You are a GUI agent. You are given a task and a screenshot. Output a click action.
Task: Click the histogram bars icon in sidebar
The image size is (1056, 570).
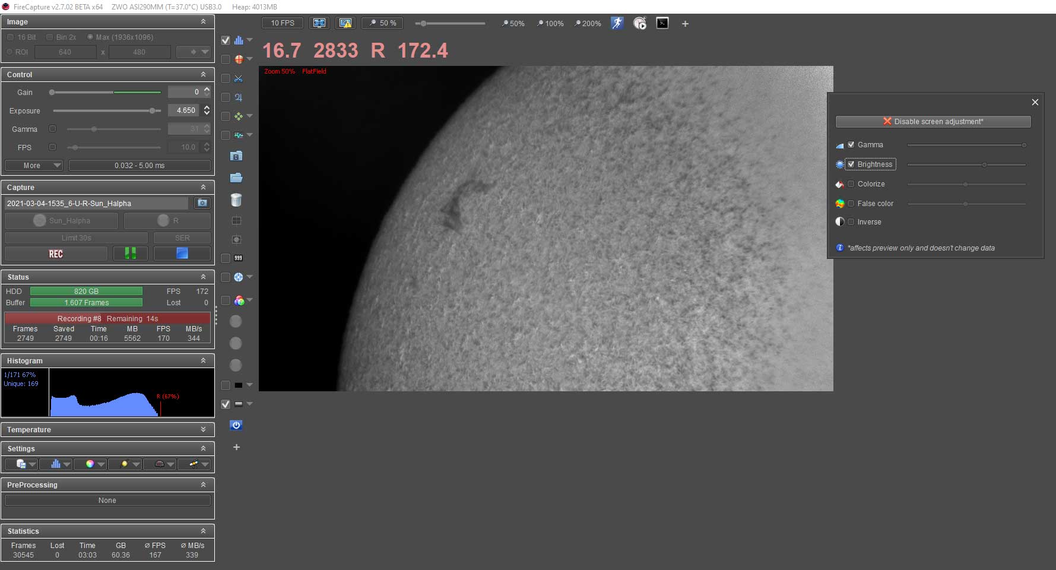[x=239, y=40]
